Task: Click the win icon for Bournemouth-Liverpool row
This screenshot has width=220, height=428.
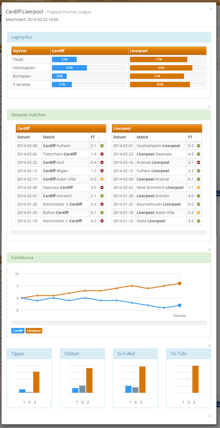Action: coord(198,204)
